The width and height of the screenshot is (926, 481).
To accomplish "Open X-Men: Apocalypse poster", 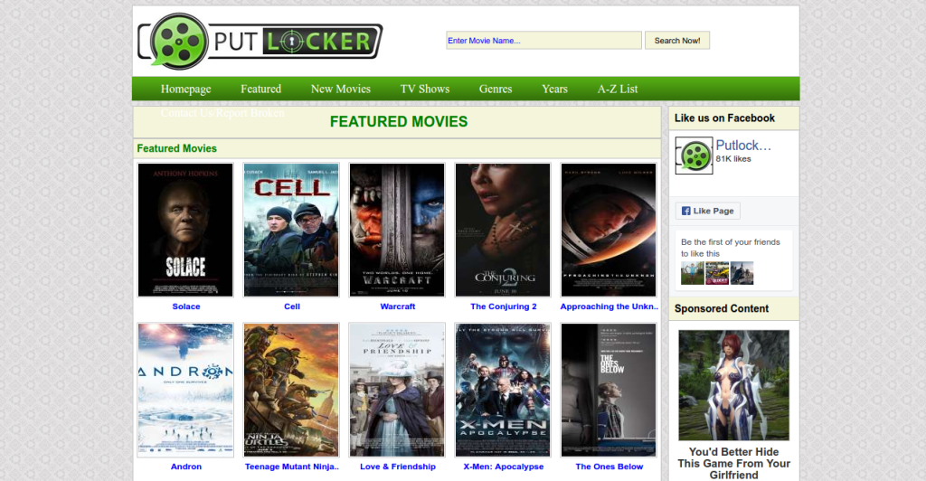I will click(x=503, y=390).
